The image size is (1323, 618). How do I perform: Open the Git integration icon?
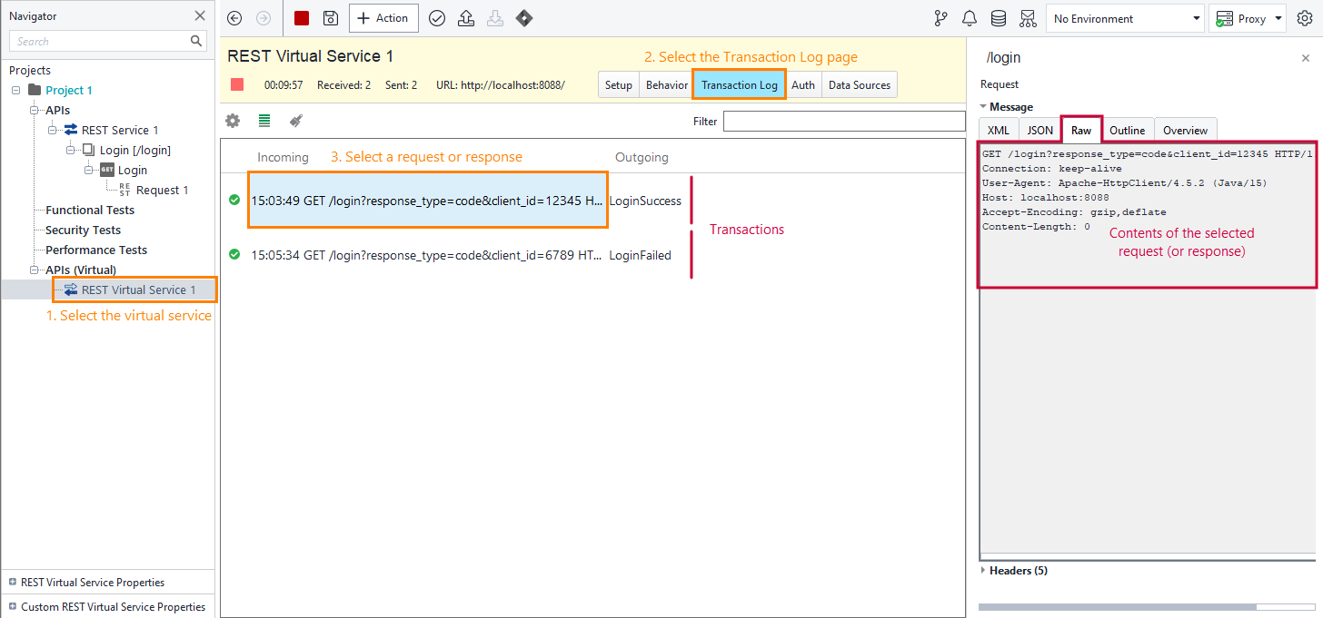point(940,17)
